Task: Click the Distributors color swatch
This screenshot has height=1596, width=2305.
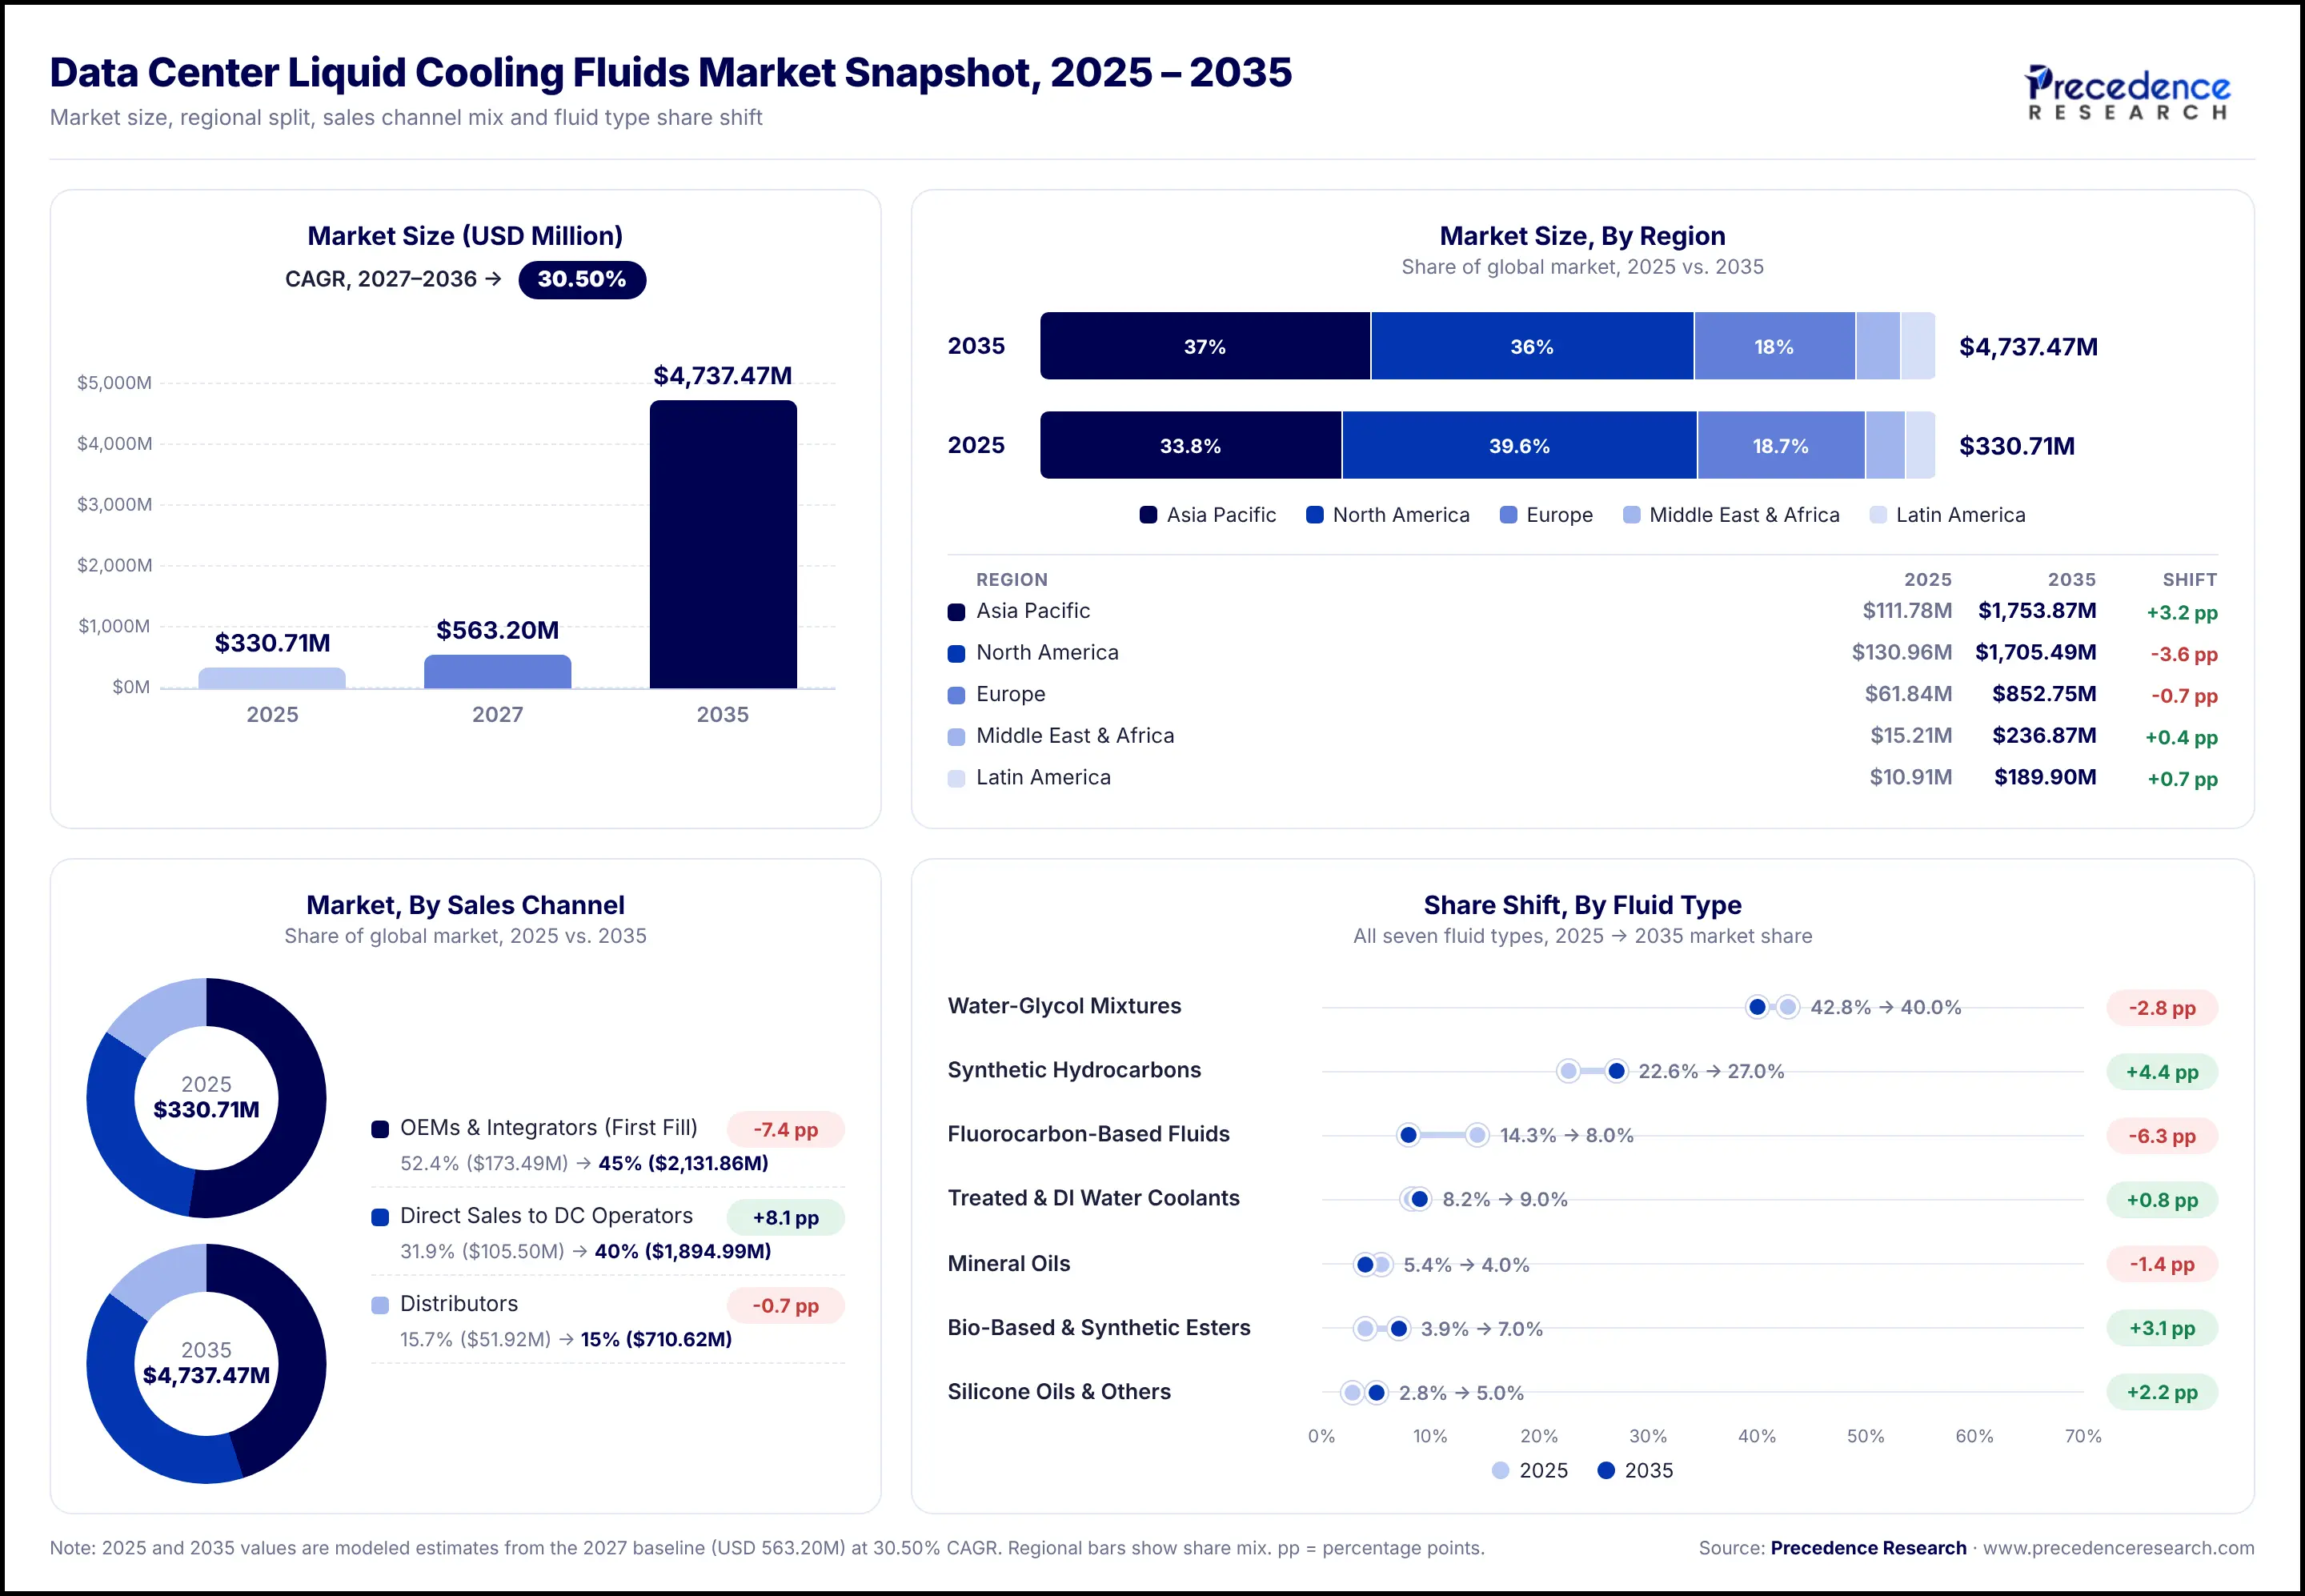Action: pyautogui.click(x=380, y=1305)
